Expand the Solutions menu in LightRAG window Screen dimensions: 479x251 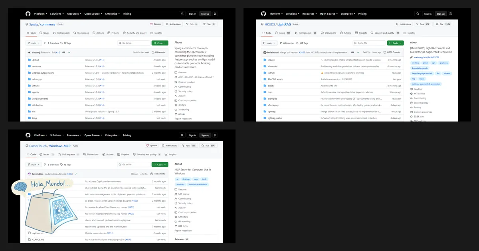point(292,14)
